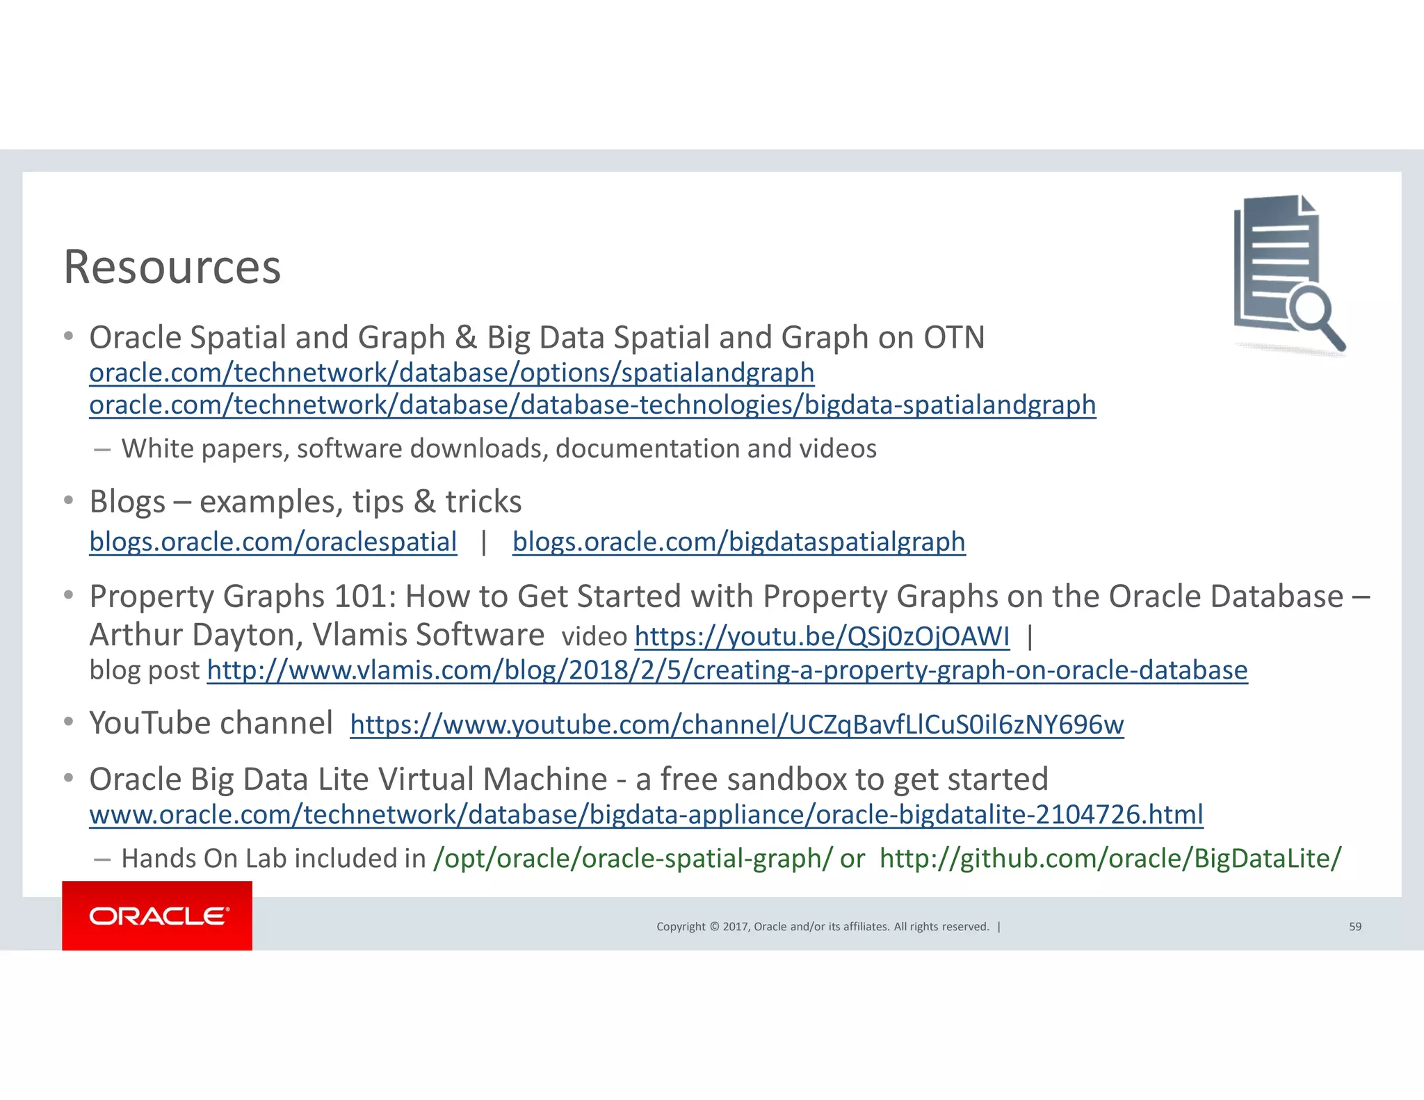Screen dimensions: 1424x1100
Task: Click the 'YouTube channel' label
Action: (x=211, y=723)
